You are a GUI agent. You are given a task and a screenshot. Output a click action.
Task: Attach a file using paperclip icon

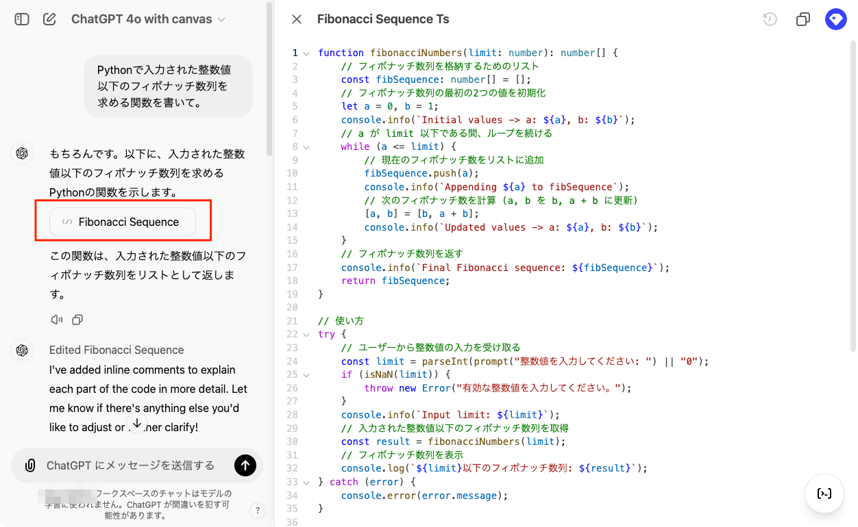point(30,465)
